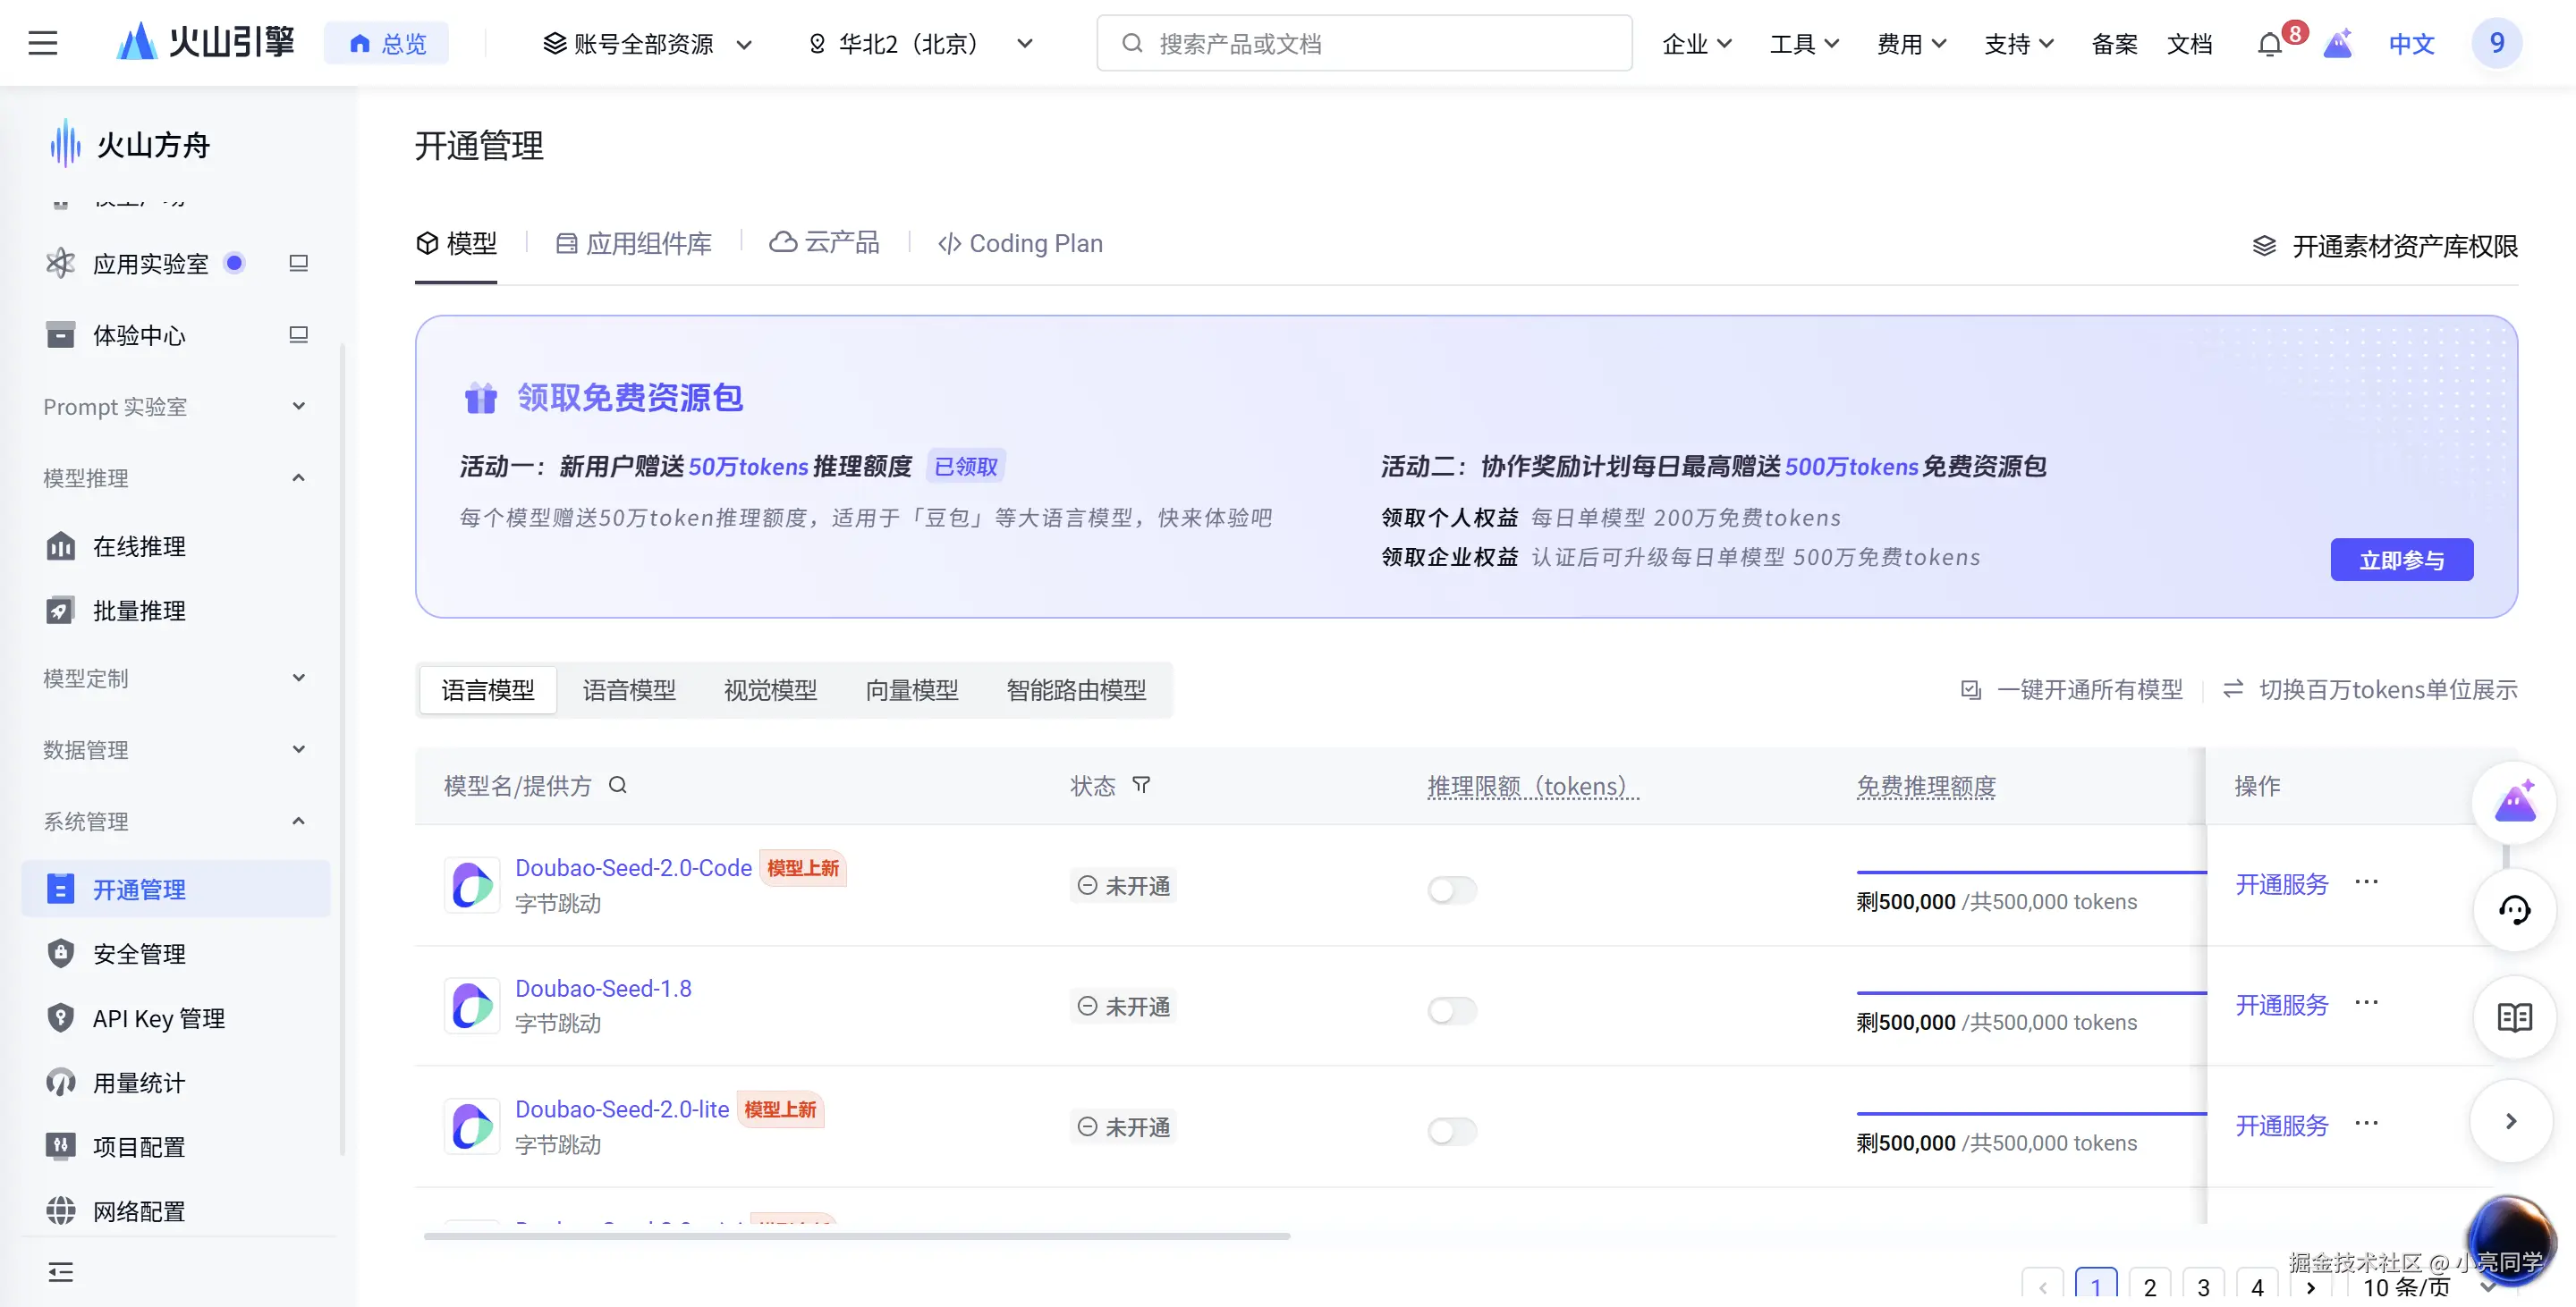
Task: Open the 用量统计 page
Action: coord(139,1083)
